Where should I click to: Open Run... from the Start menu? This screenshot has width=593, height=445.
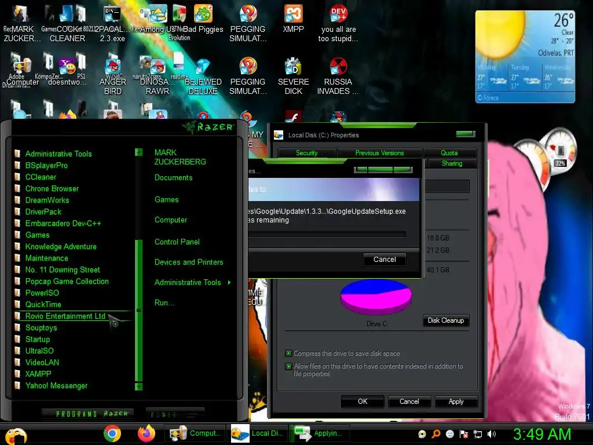coord(164,302)
